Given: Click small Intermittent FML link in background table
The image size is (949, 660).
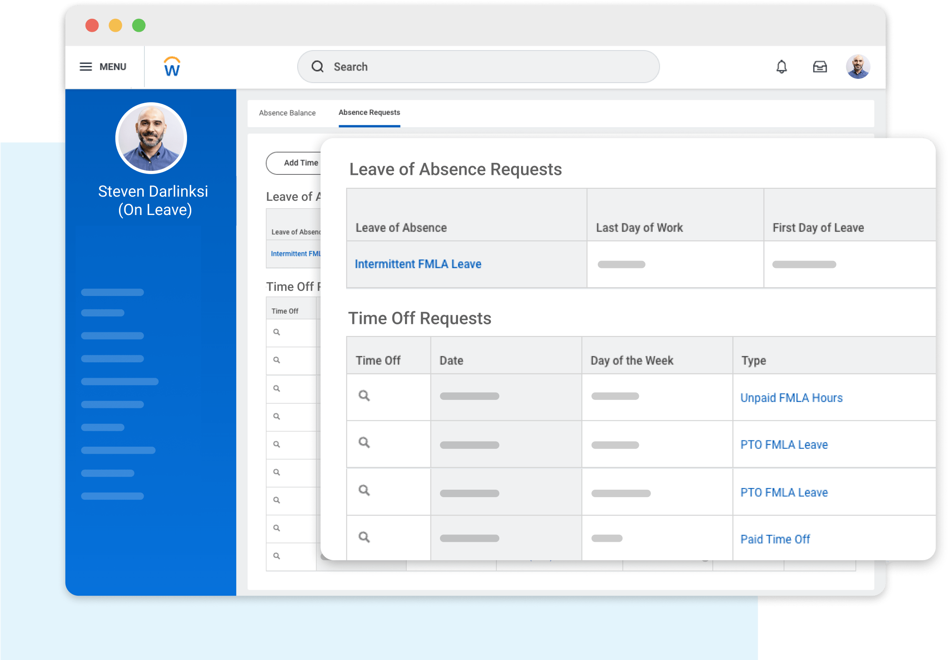Looking at the screenshot, I should click(296, 254).
